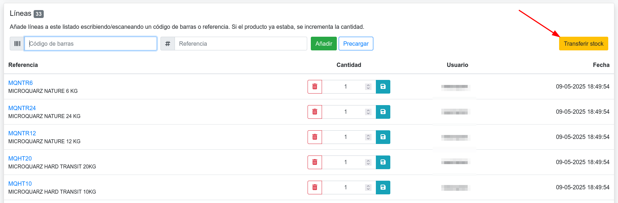Open the MQNTR6 product link
Viewport: 618px width, 203px height.
point(21,83)
